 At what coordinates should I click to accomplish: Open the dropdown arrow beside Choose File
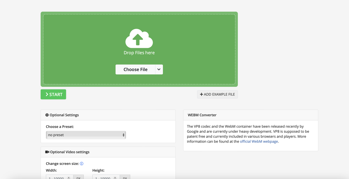click(x=159, y=69)
